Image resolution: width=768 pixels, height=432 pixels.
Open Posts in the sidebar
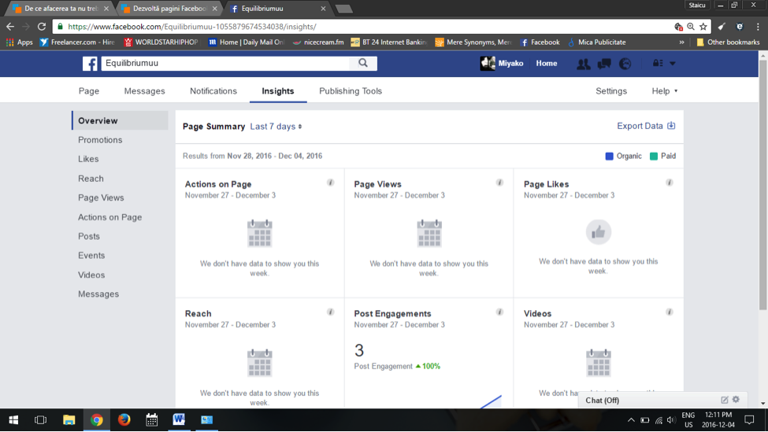(89, 236)
